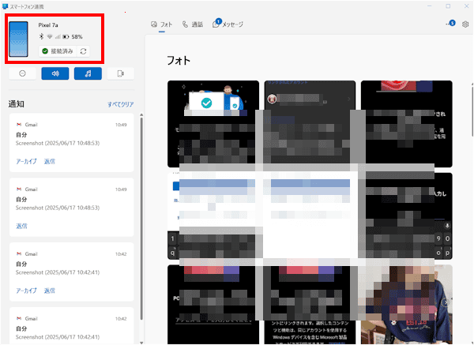
Task: Click the Pixel 7a phone image
Action: (x=18, y=39)
